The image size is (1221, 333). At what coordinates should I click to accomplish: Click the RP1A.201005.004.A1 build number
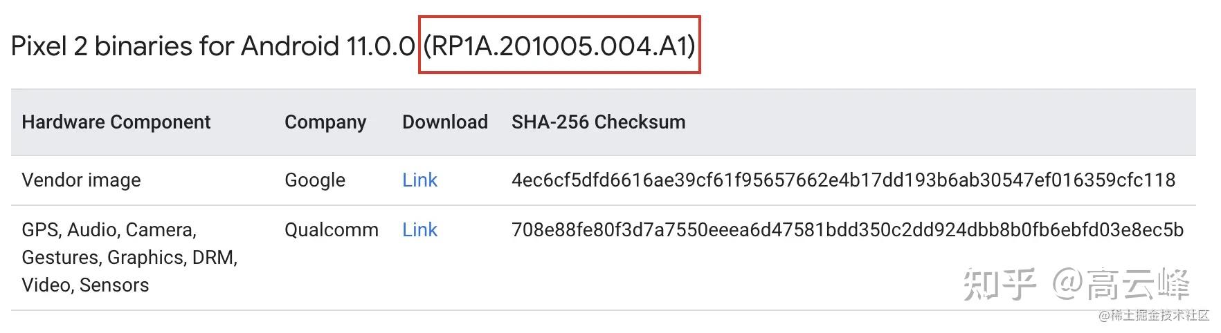pyautogui.click(x=559, y=46)
